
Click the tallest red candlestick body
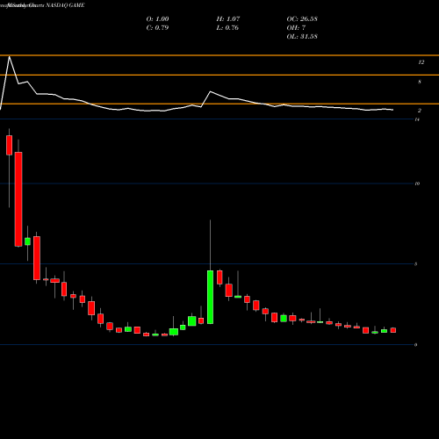[x=18, y=199]
